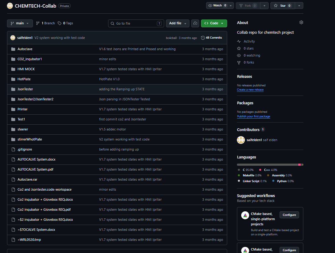Open the Add file dropdown
The height and width of the screenshot is (253, 335).
pos(178,23)
